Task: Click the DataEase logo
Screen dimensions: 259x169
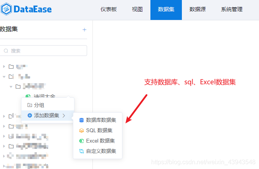Action: click(x=26, y=9)
